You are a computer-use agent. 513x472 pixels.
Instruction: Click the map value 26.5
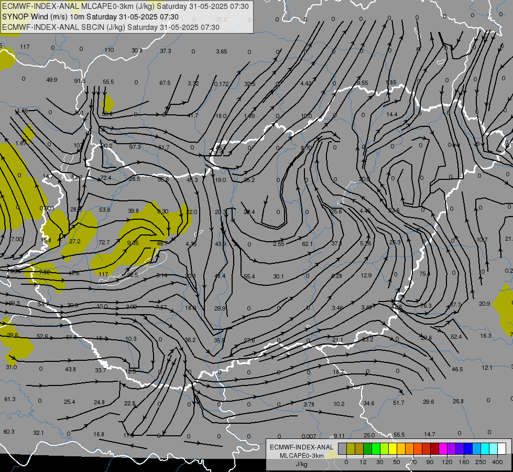click(x=135, y=179)
